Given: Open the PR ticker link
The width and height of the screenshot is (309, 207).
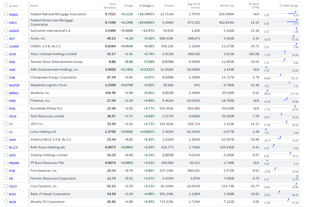Looking at the screenshot, I should pos(11,178).
